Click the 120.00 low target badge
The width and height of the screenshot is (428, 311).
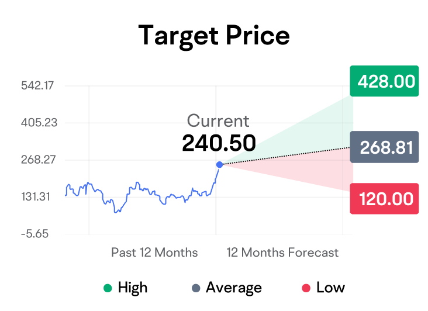pyautogui.click(x=384, y=199)
